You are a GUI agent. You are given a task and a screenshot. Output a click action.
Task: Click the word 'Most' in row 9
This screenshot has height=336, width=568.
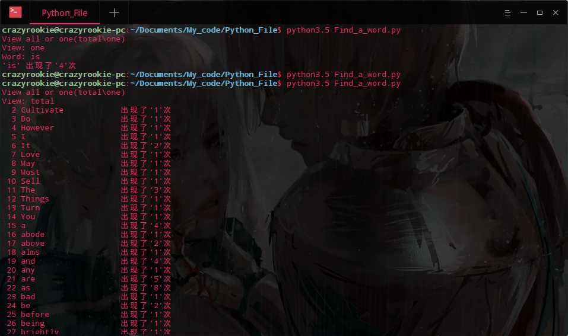click(x=30, y=172)
